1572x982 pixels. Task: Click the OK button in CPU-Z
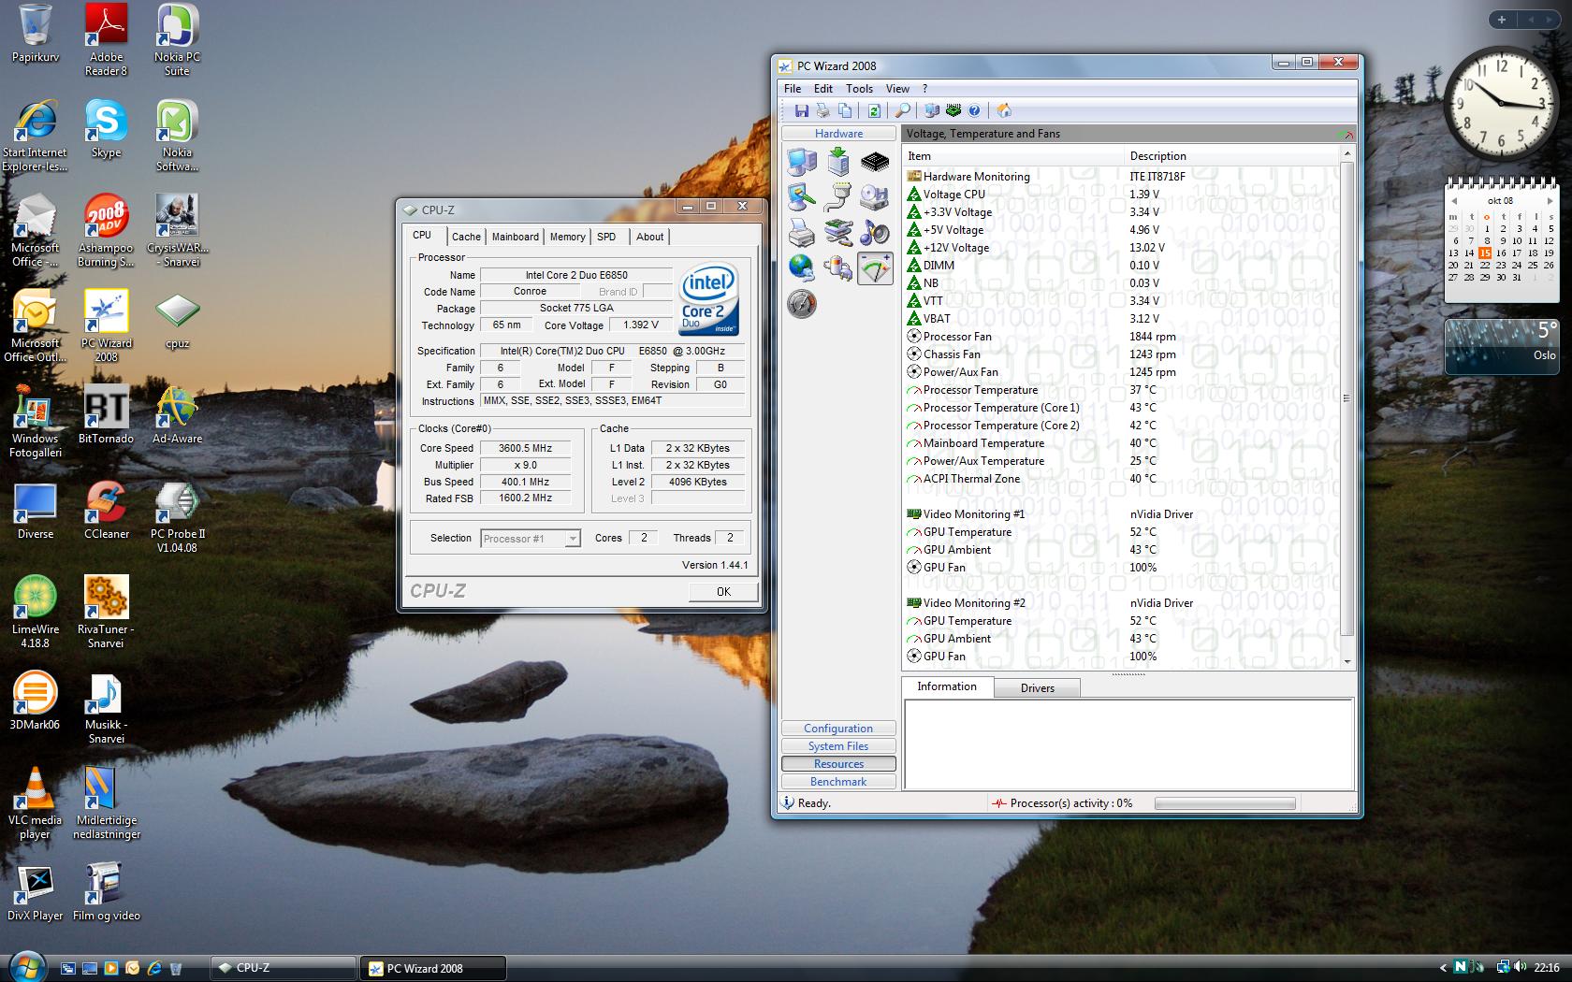[x=723, y=592]
